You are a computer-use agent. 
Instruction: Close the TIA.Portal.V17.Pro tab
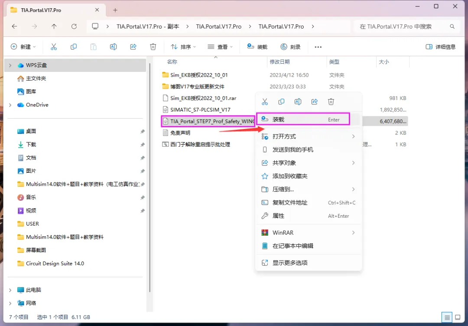point(97,10)
